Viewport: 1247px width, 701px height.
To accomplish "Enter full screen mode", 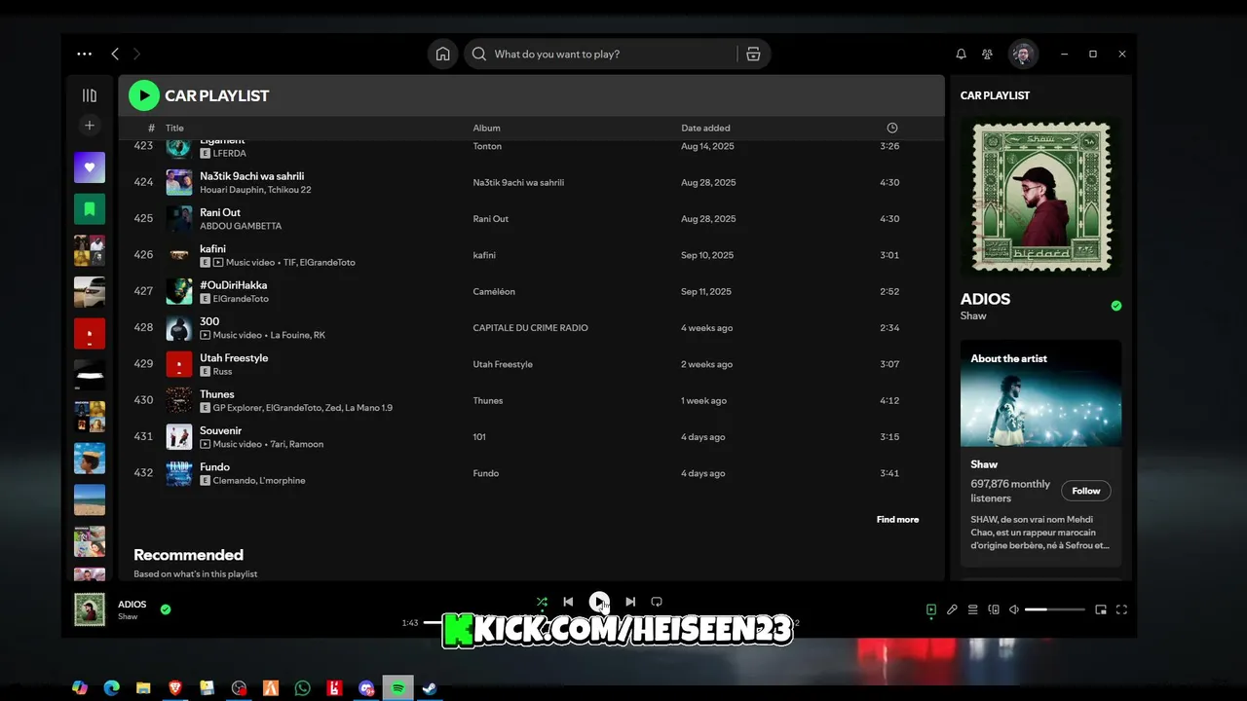I will click(1121, 609).
